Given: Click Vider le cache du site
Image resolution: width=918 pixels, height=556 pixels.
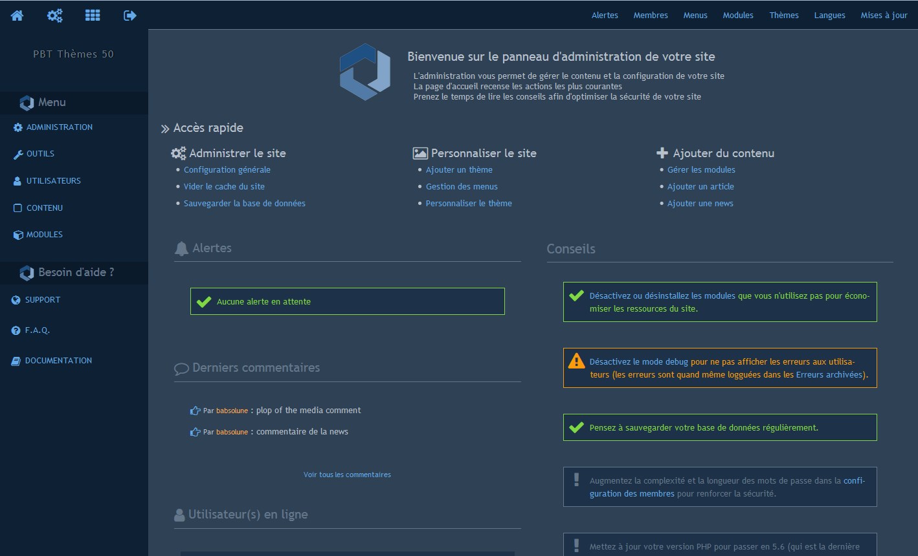Looking at the screenshot, I should [x=224, y=187].
